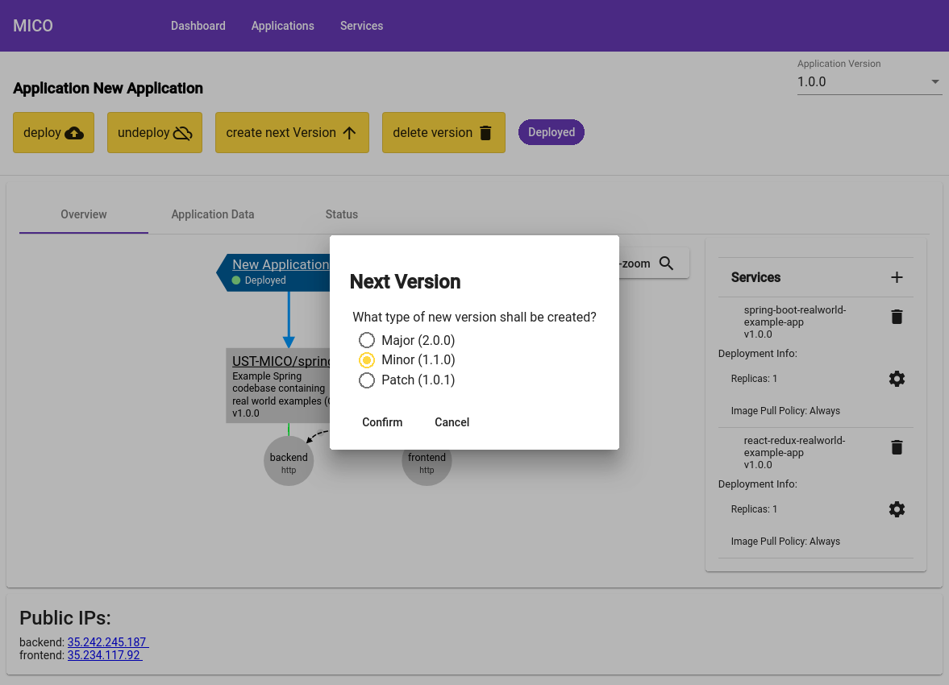This screenshot has width=949, height=685.
Task: Click the Public IPs heading
Action: [x=65, y=618]
